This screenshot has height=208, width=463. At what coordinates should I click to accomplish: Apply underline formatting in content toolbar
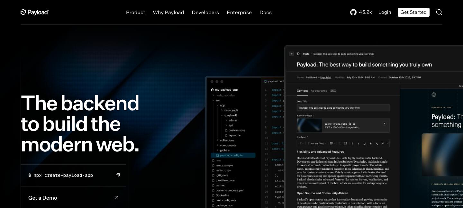pyautogui.click(x=365, y=143)
